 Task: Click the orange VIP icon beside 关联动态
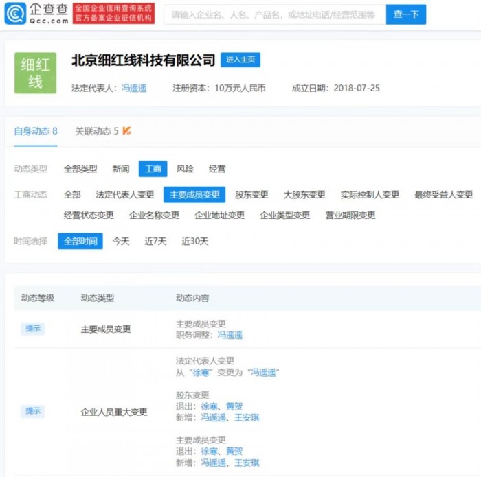pos(127,130)
